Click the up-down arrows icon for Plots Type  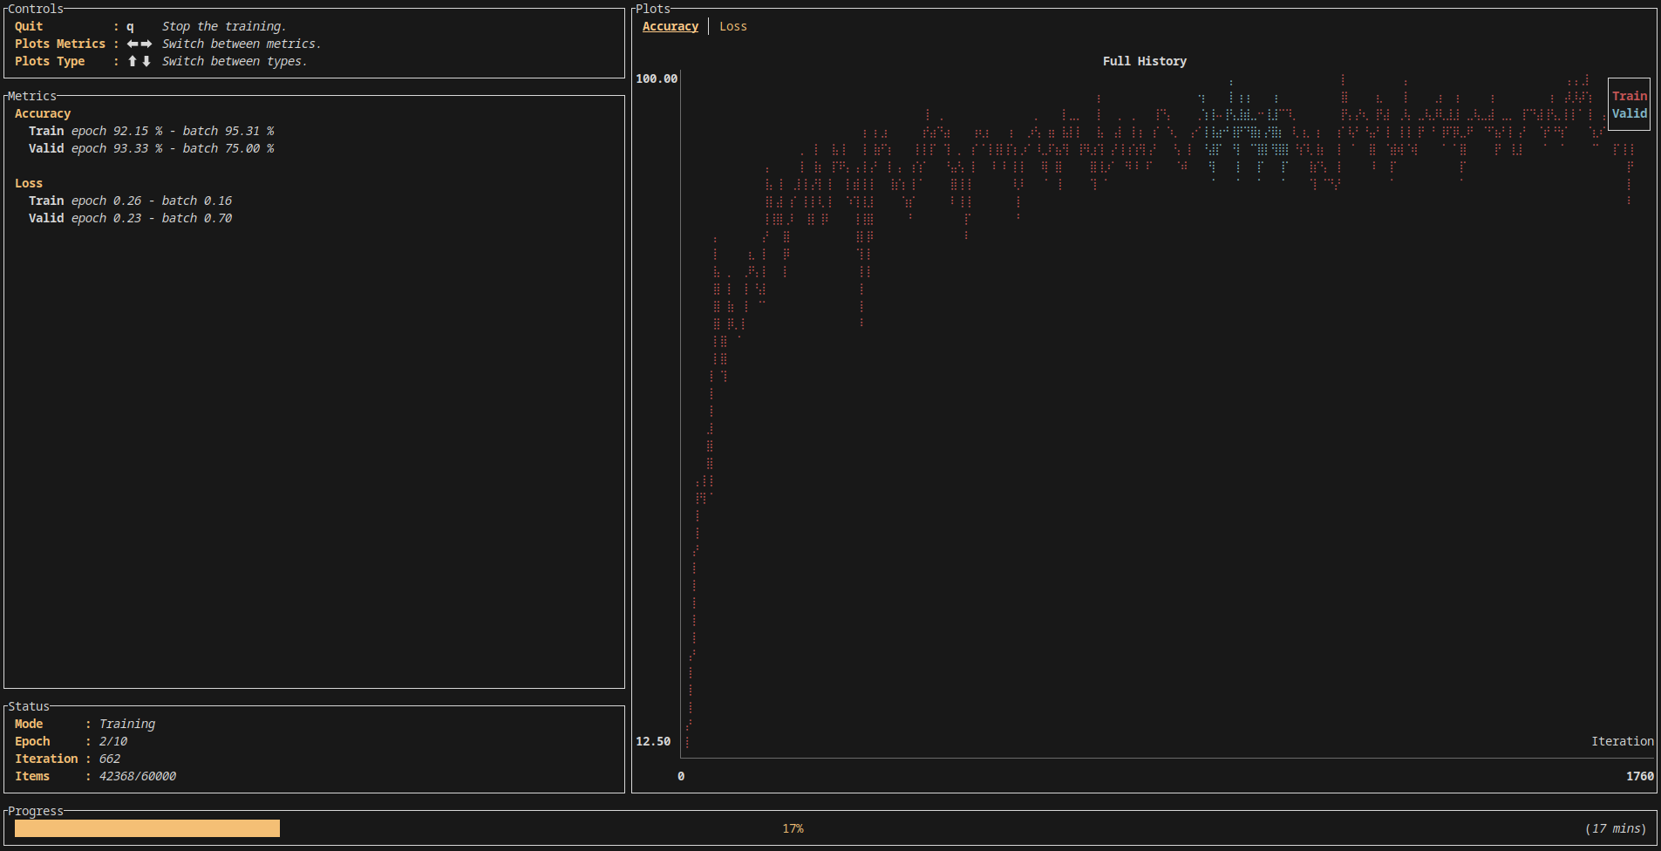139,61
